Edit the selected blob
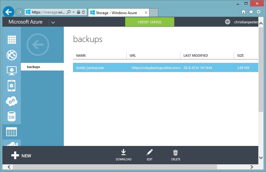The height and width of the screenshot is (172, 266). pos(149,155)
